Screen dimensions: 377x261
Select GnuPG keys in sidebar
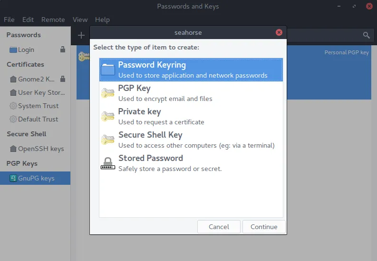click(x=36, y=178)
